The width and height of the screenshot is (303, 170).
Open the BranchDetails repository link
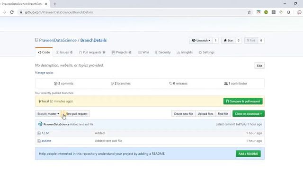(93, 40)
